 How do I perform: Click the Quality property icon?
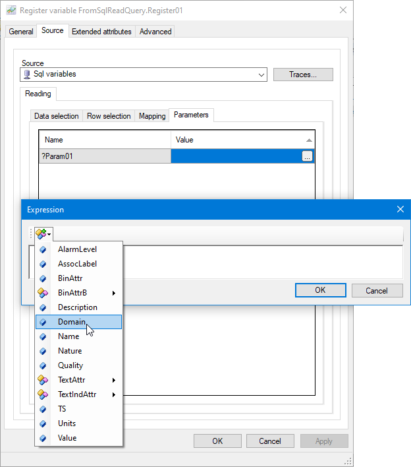point(43,365)
